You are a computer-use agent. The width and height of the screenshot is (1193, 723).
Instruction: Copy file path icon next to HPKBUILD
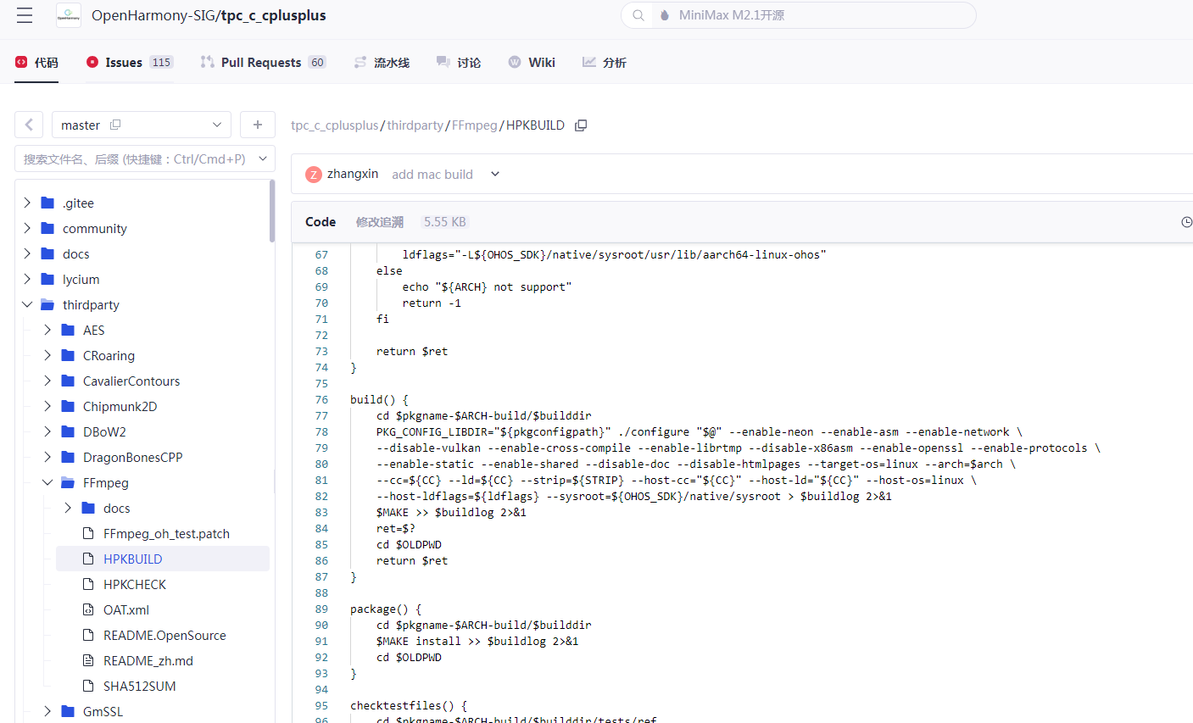click(581, 125)
